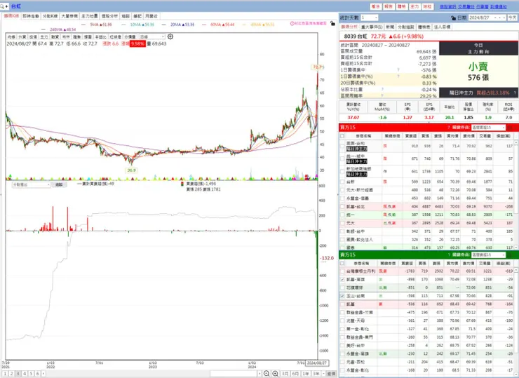Image resolution: width=519 pixels, height=378 pixels.
Task: Toggle select-all checkbox in 賣方15 header
Action: point(342,263)
